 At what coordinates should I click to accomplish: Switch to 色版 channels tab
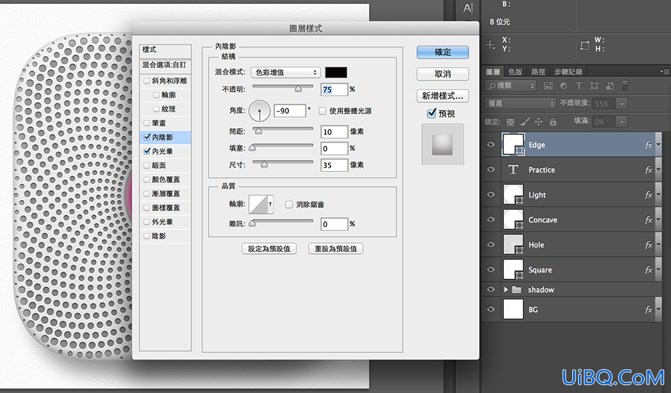coord(515,72)
